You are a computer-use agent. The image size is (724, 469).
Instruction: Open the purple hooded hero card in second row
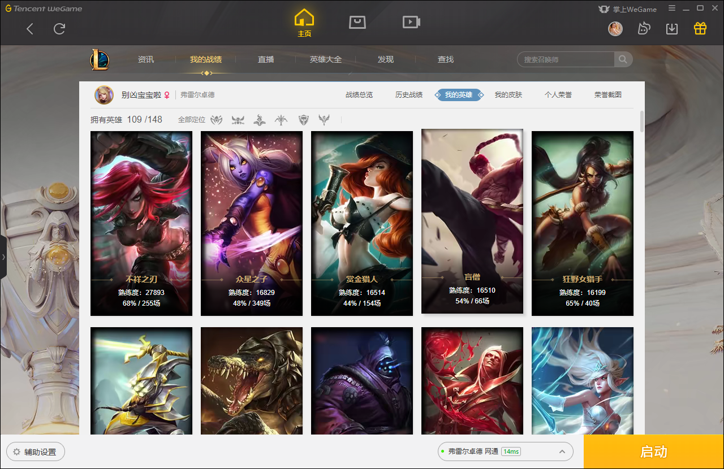pos(362,381)
